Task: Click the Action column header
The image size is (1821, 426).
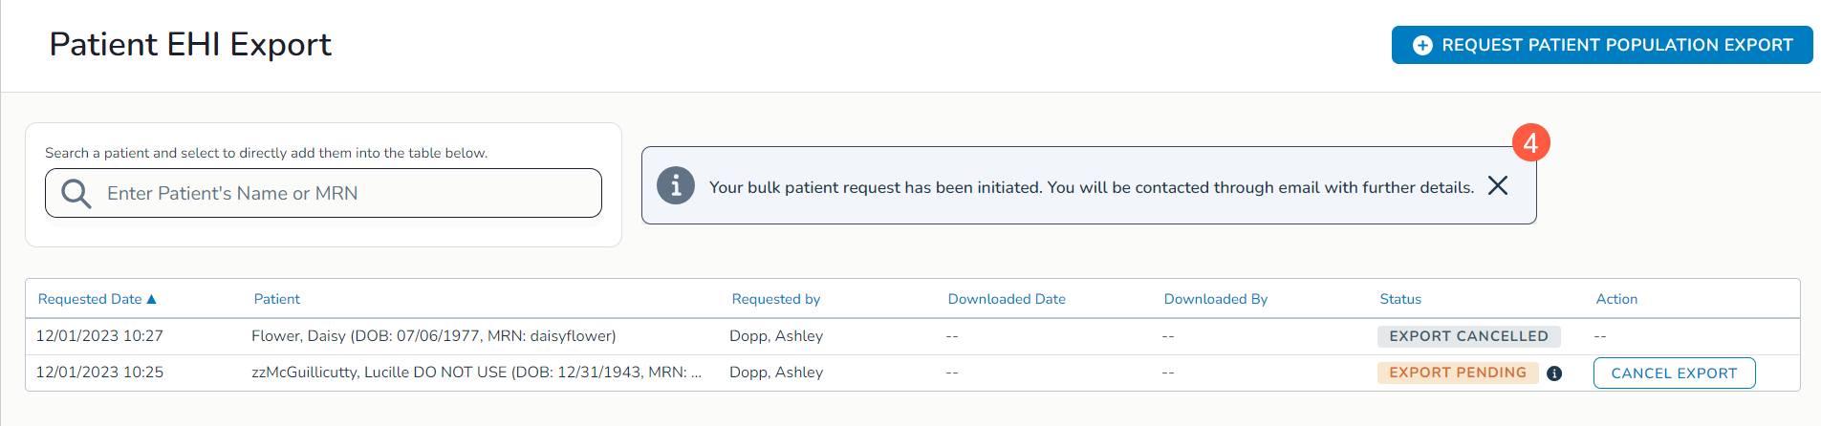Action: (1616, 299)
